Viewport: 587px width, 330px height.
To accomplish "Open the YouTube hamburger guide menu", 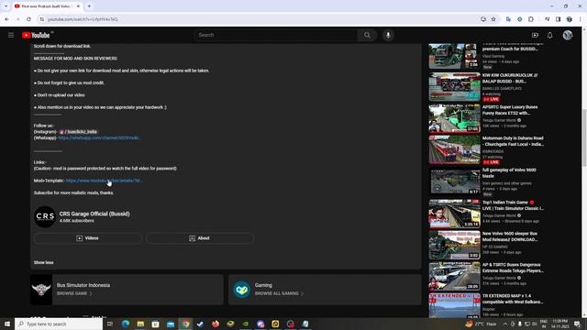I will click(11, 35).
